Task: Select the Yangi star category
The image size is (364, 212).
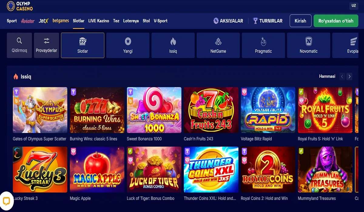Action: (128, 45)
